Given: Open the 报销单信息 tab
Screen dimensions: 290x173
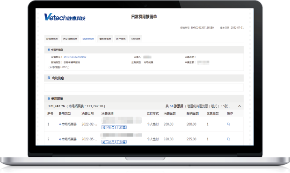Looking at the screenshot, I should pos(52,39).
